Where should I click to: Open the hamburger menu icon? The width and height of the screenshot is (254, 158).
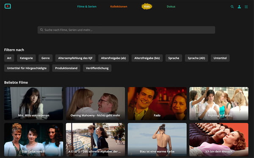pyautogui.click(x=246, y=7)
